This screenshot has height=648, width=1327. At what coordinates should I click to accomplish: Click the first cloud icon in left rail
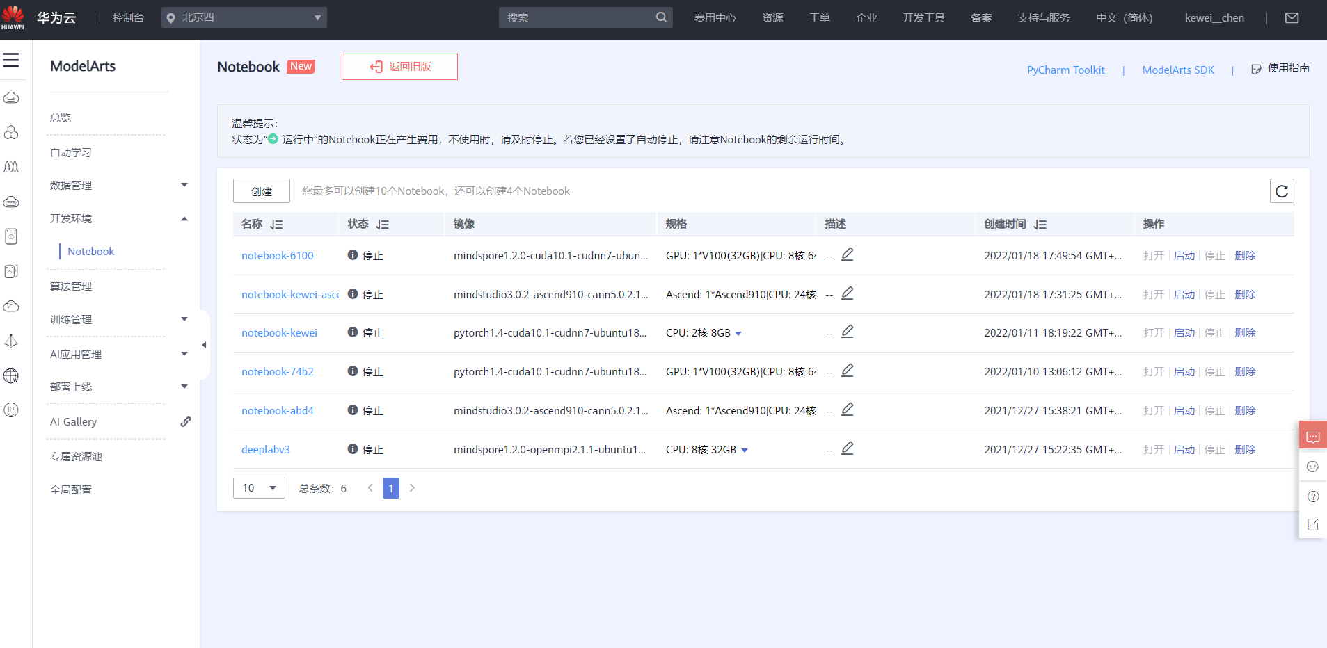coord(11,98)
